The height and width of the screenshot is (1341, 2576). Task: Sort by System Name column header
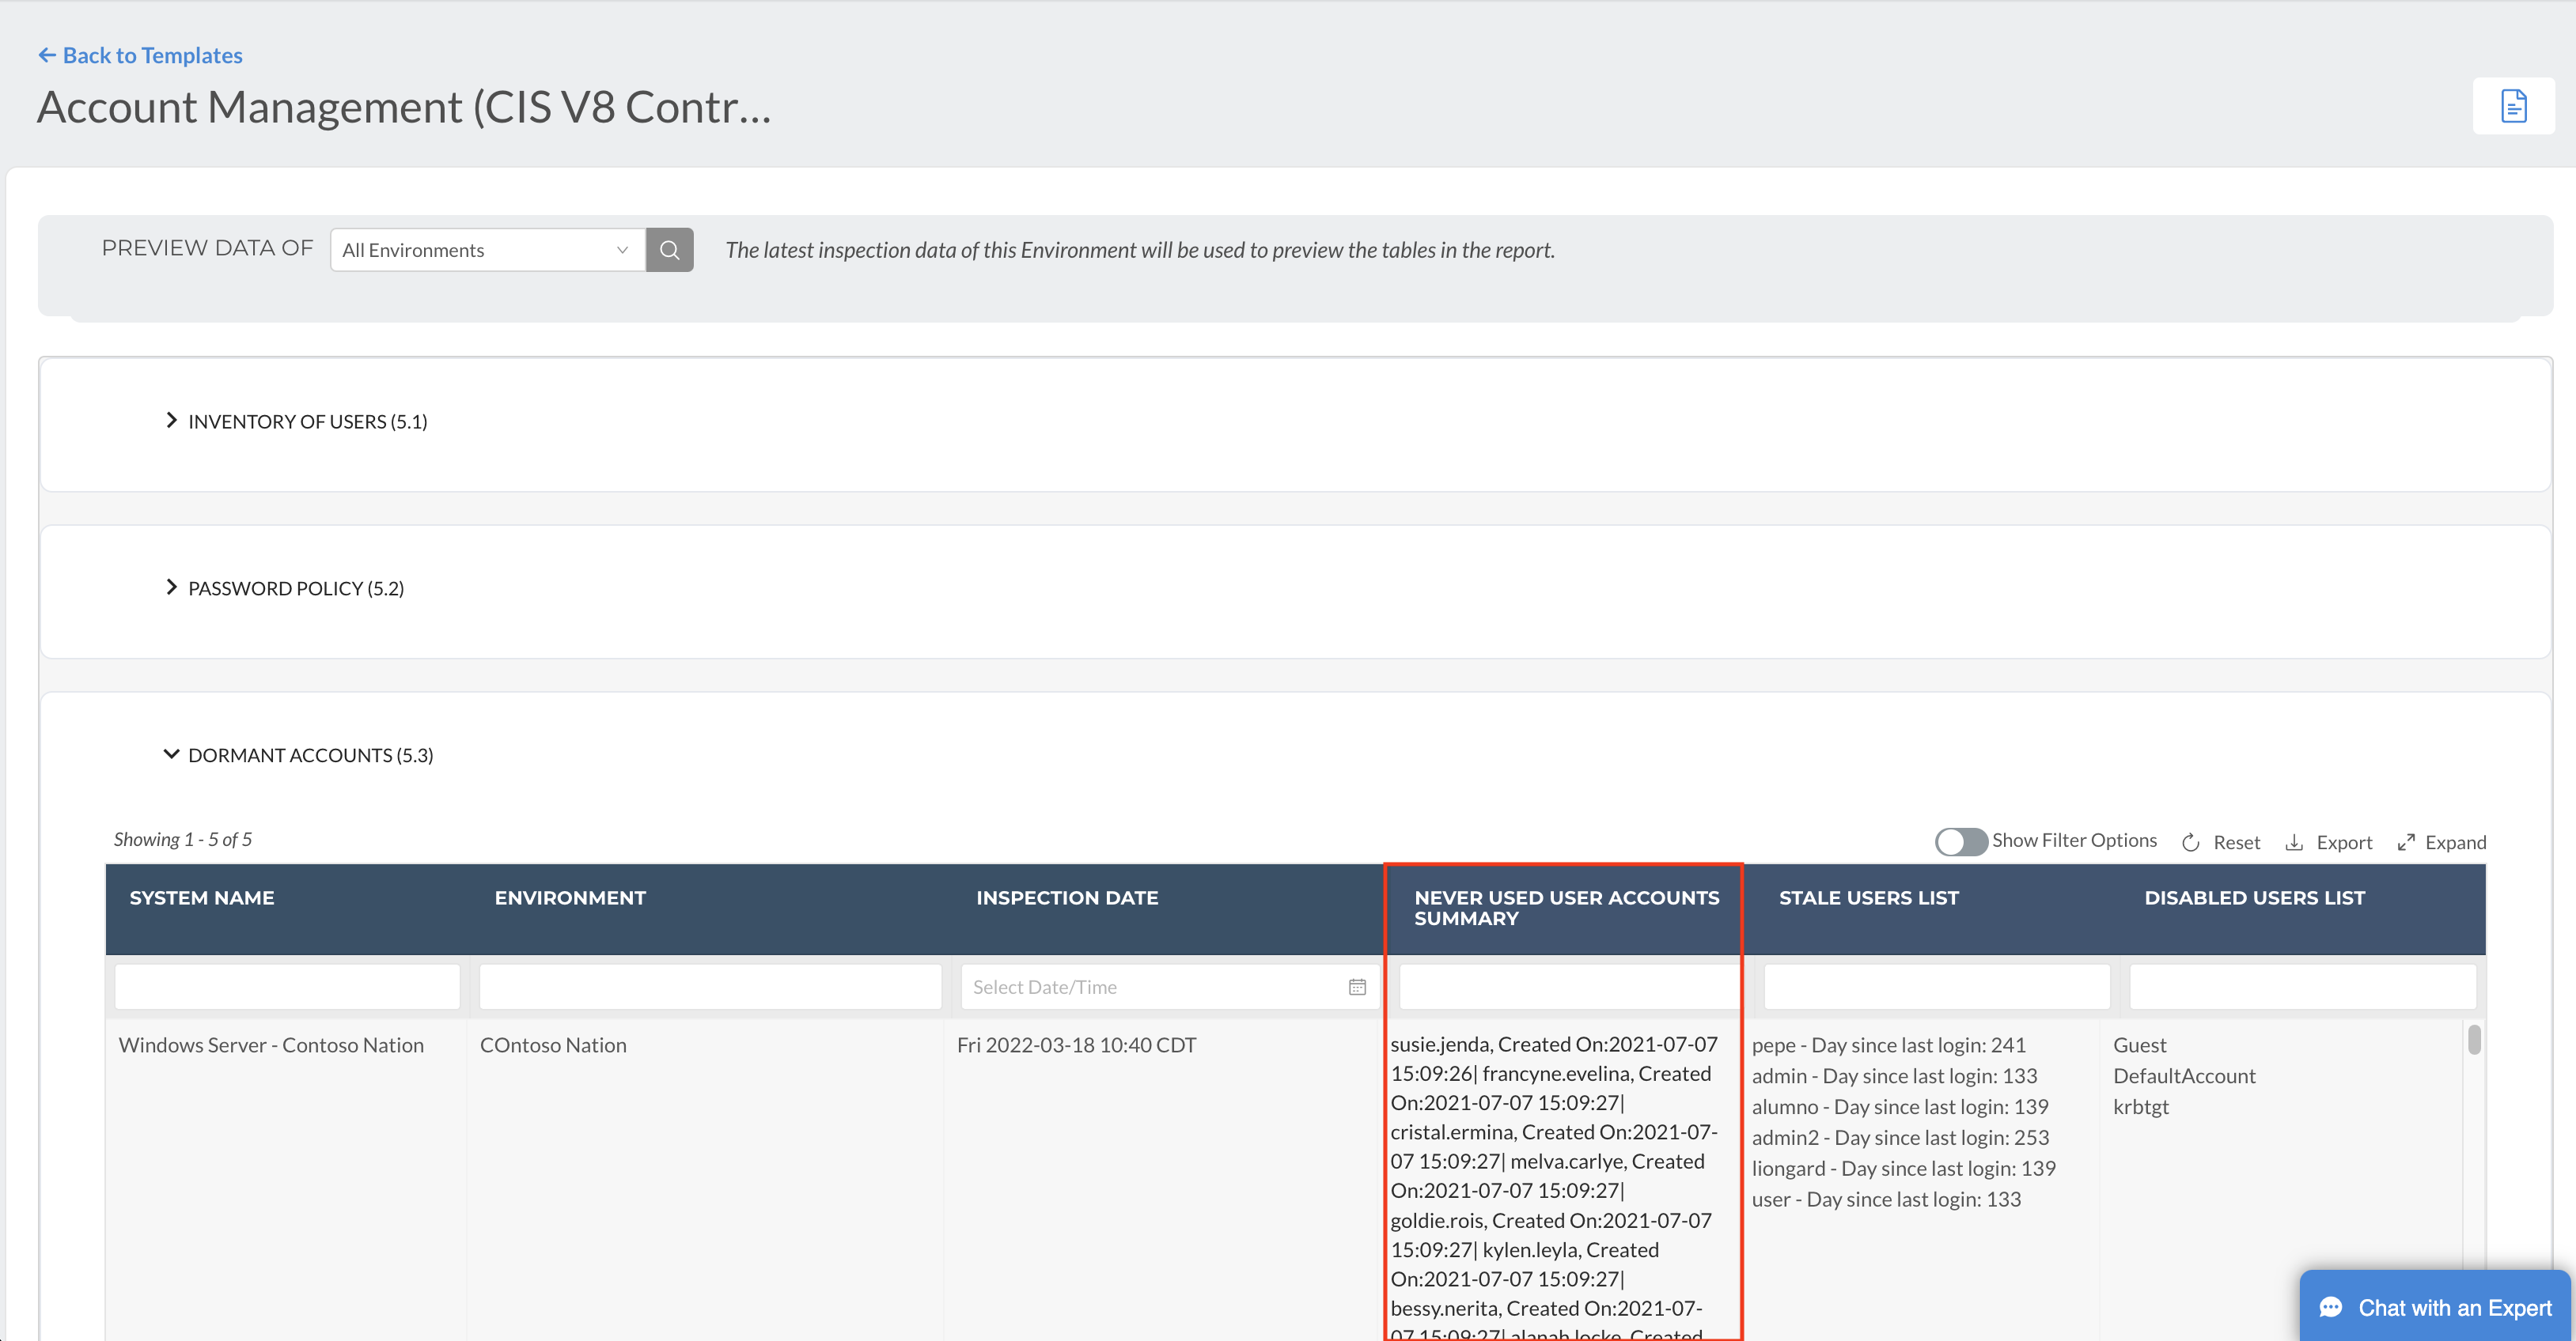coord(202,897)
